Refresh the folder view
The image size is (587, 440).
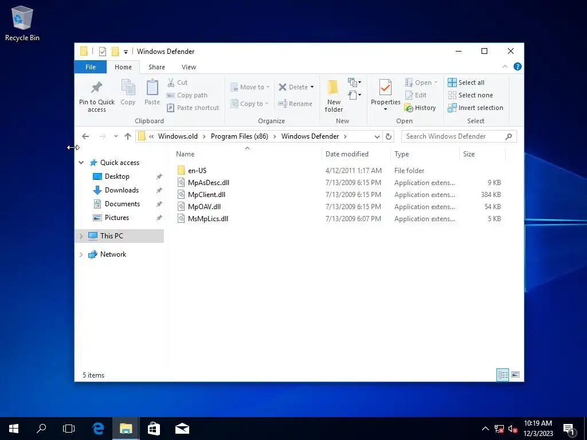pyautogui.click(x=389, y=136)
